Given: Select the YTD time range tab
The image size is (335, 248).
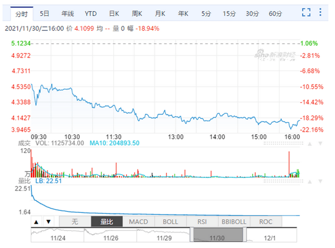Looking at the screenshot, I should 91,12.
